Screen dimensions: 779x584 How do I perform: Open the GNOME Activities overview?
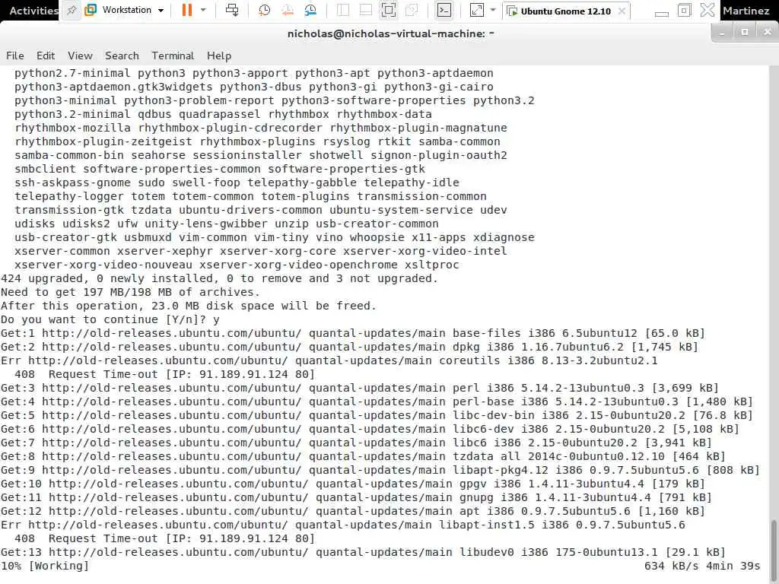(33, 10)
